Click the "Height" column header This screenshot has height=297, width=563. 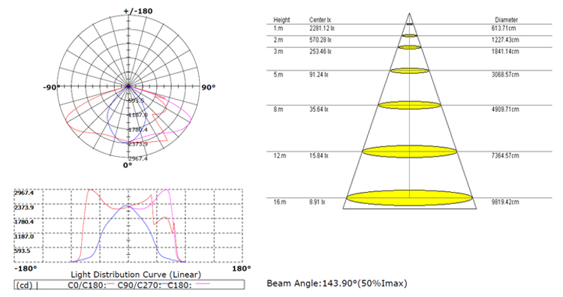[x=281, y=19]
